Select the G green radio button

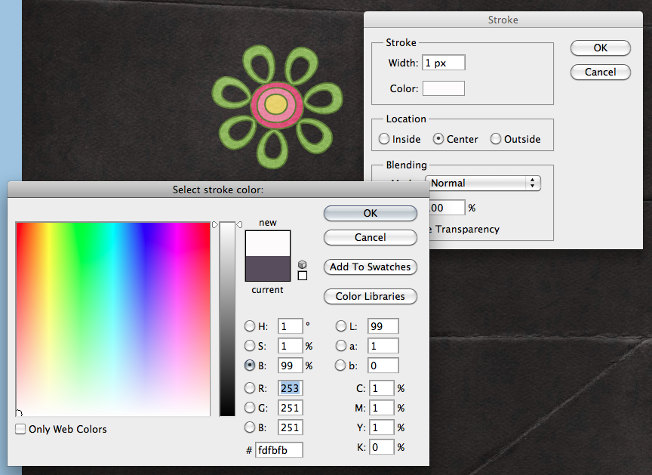[x=250, y=408]
